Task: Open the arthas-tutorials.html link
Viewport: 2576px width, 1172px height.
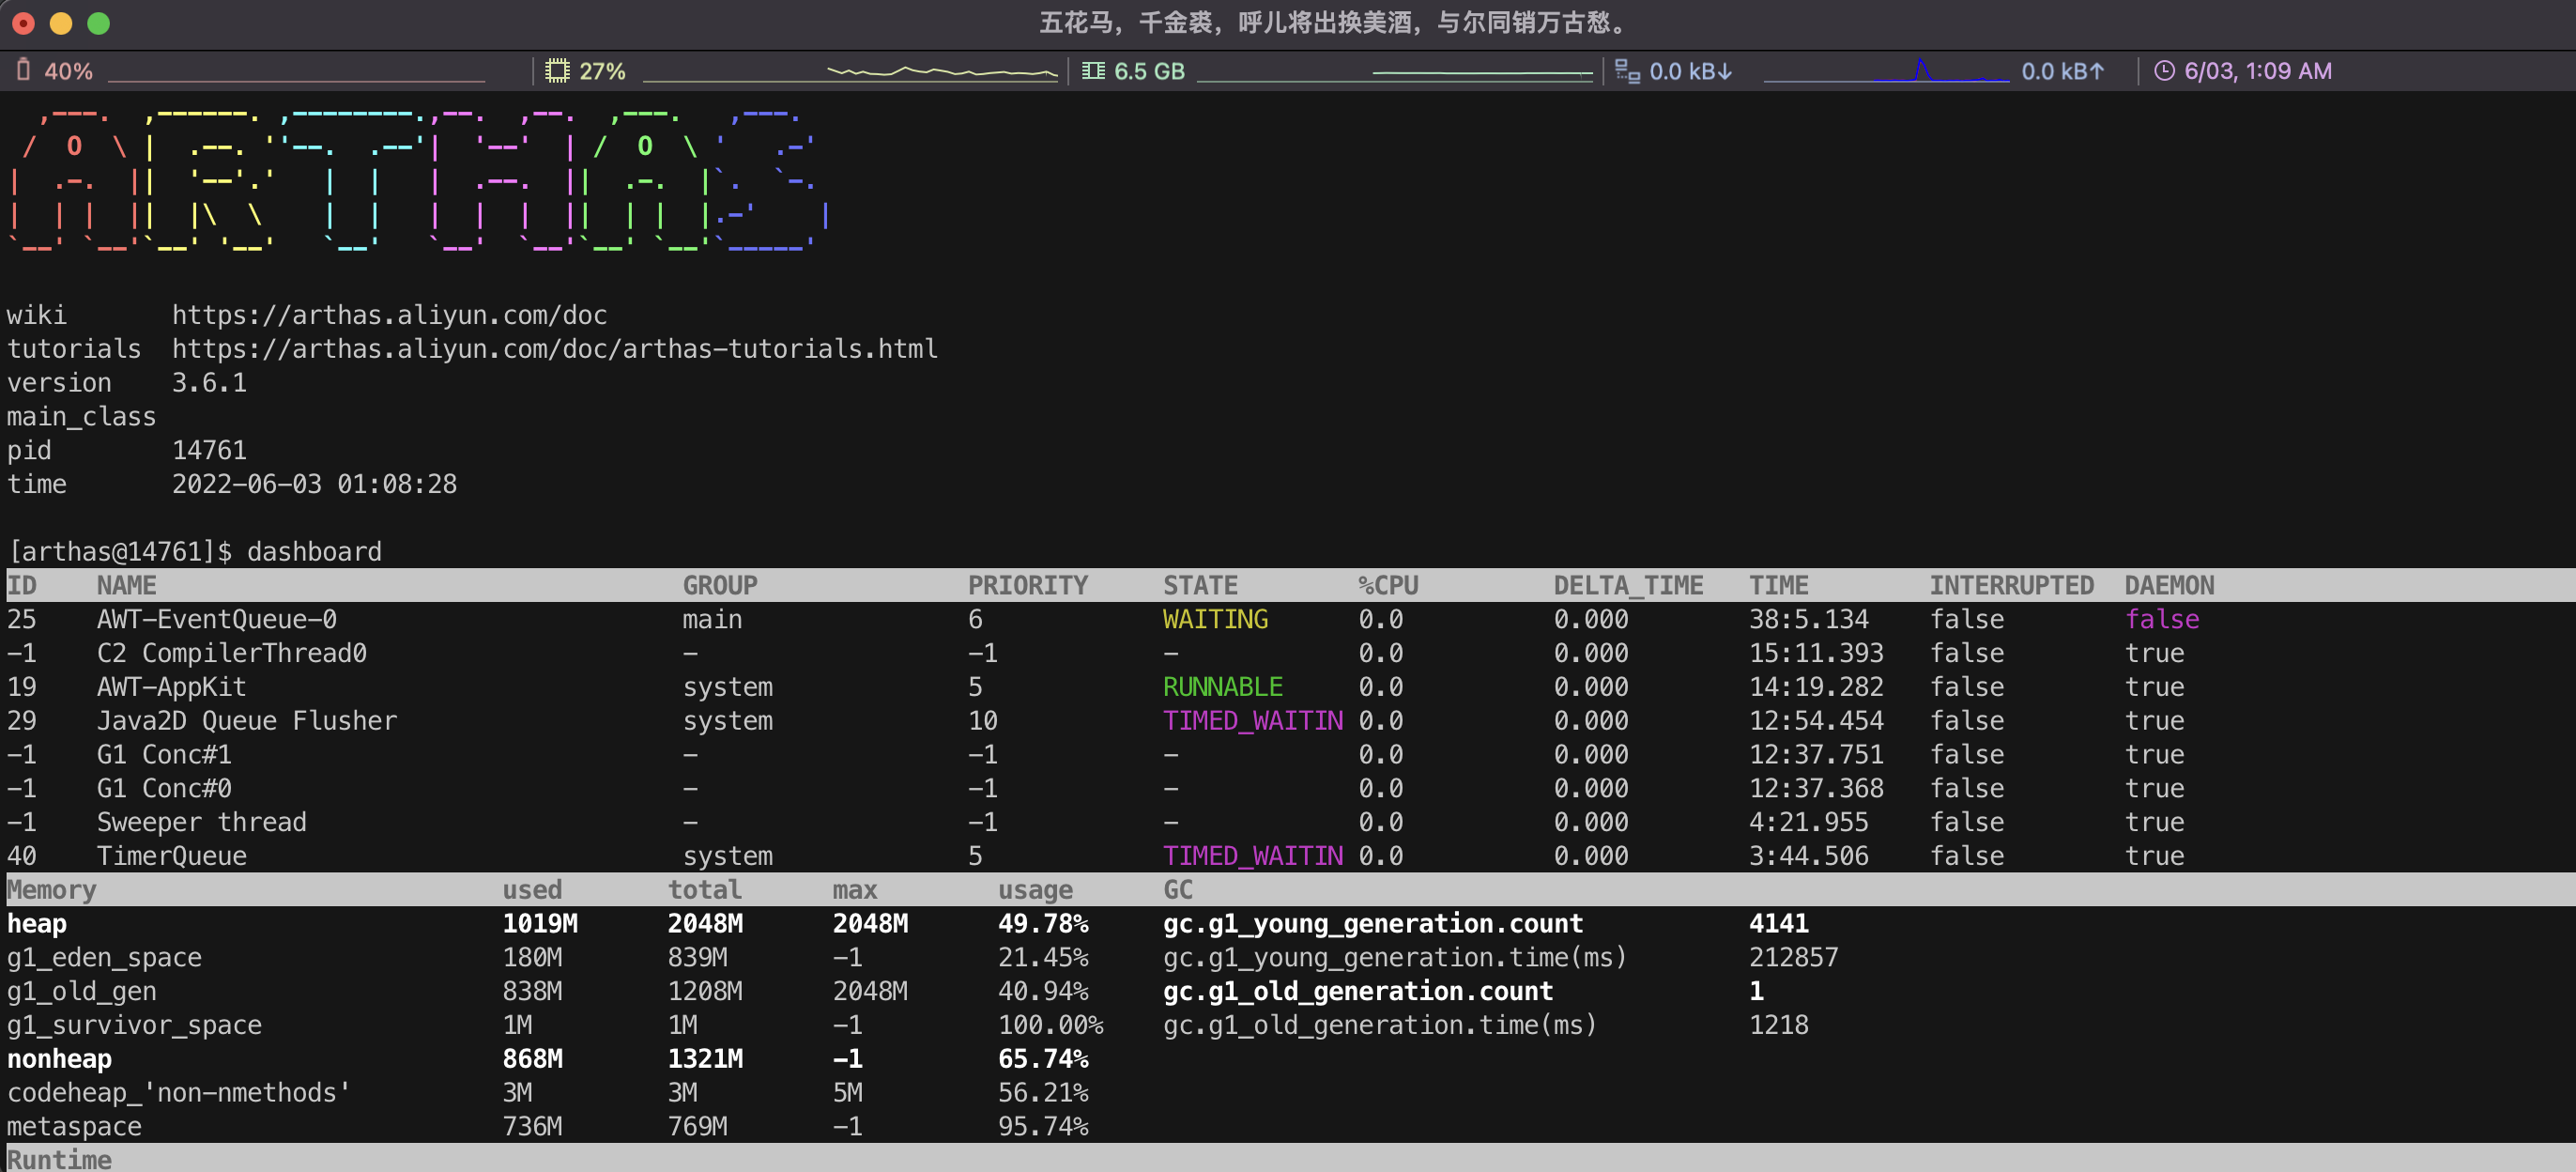Action: click(554, 349)
